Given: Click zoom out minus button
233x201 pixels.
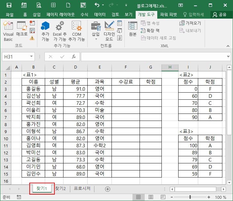Looking at the screenshot, I should click(172, 197).
